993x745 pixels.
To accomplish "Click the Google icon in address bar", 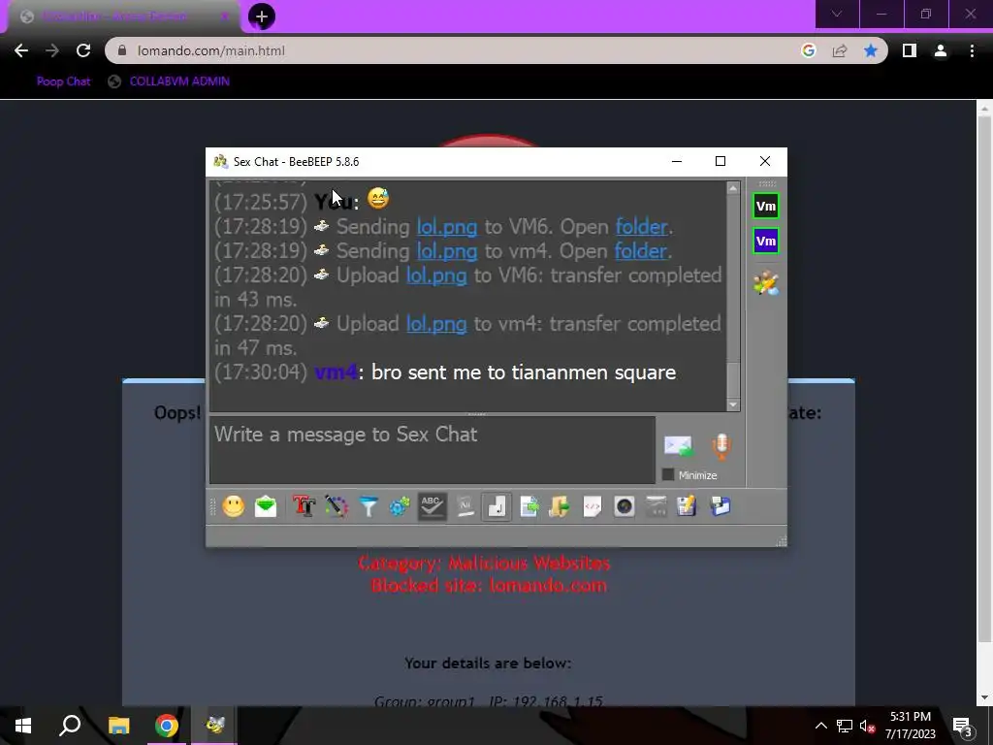I will 808,50.
